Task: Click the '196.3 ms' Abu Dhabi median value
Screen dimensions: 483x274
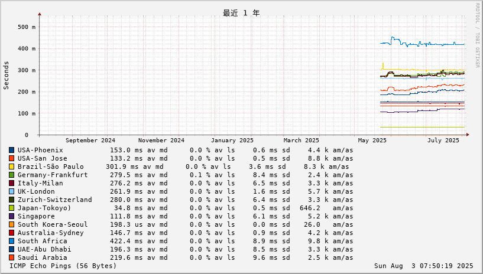Action: pyautogui.click(x=127, y=249)
